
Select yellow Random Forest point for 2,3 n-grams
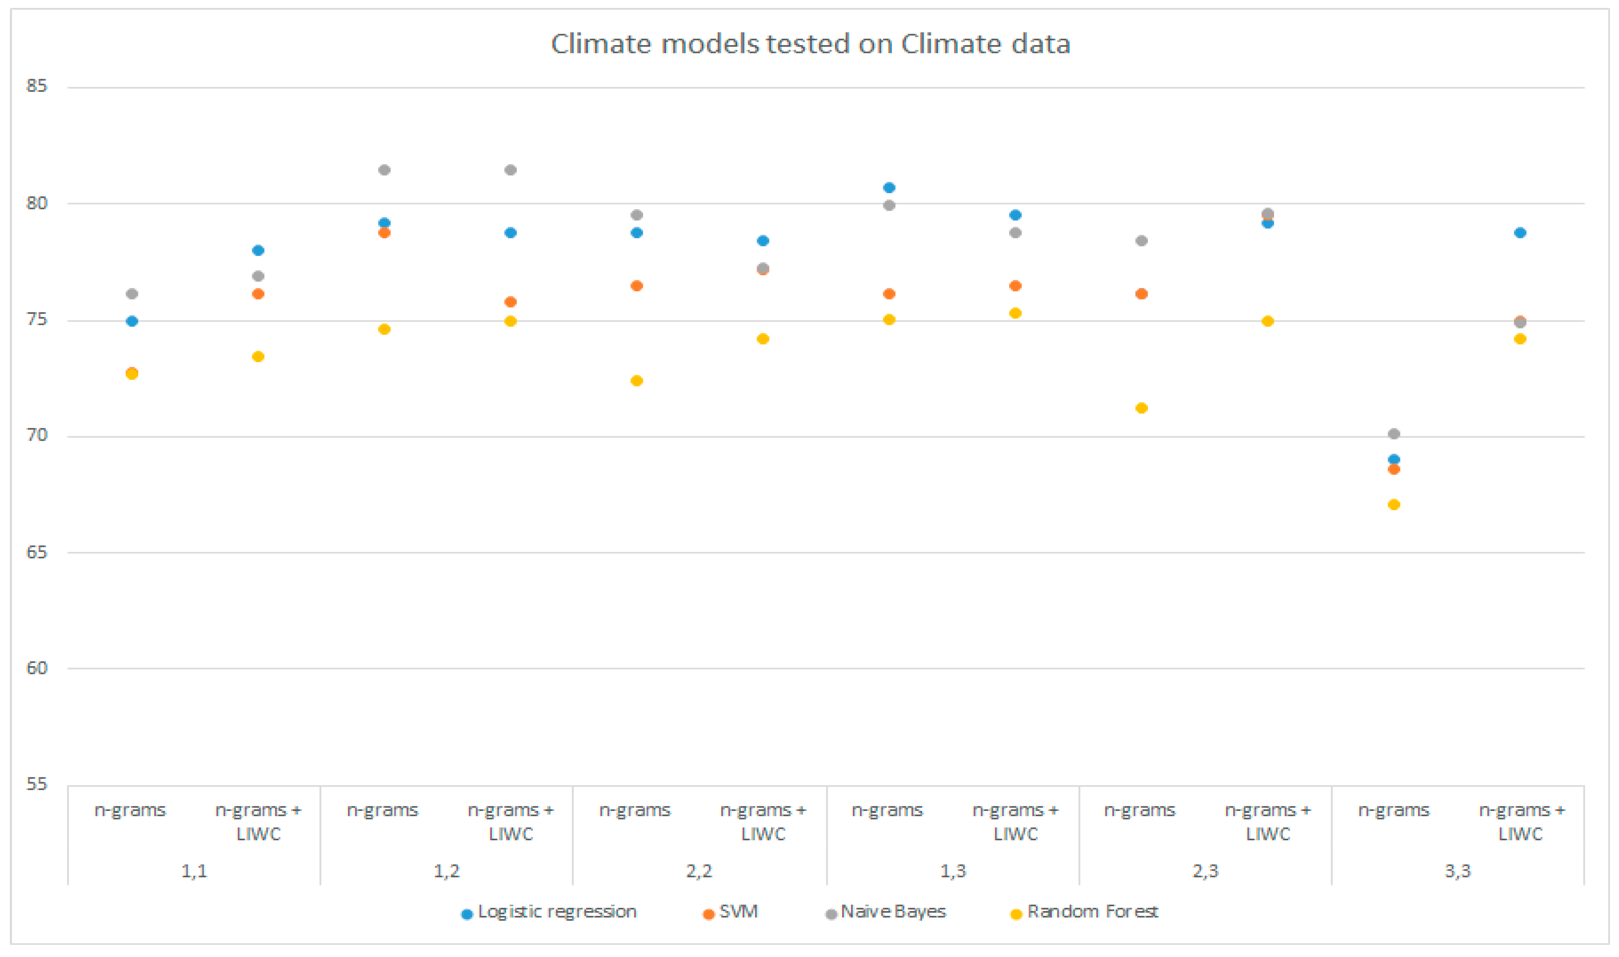[1141, 408]
